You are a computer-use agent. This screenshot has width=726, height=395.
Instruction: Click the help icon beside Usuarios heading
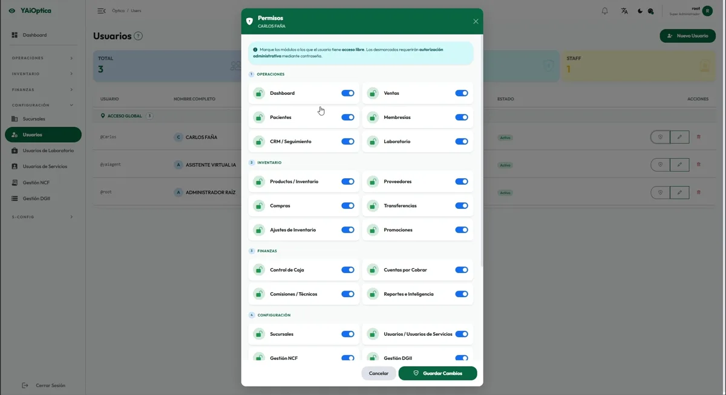[x=139, y=36]
